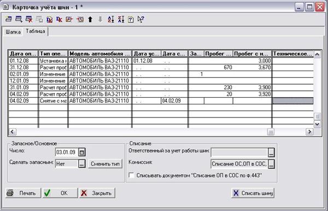Move row up with black arrow
Screen dimensions: 328x211
(x=90, y=20)
